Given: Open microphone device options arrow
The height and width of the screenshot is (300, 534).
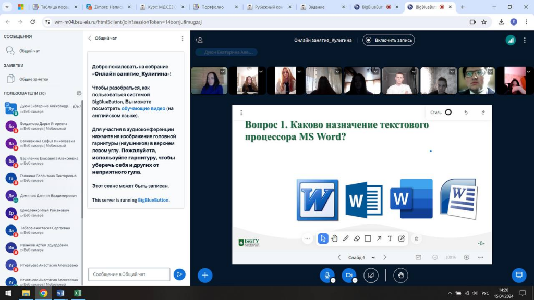Looking at the screenshot, I should (333, 280).
